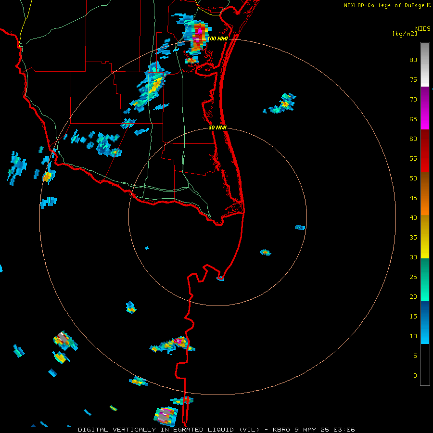433x433 pixels.
Task: Click the 65 value on the color scale
Action: point(413,119)
